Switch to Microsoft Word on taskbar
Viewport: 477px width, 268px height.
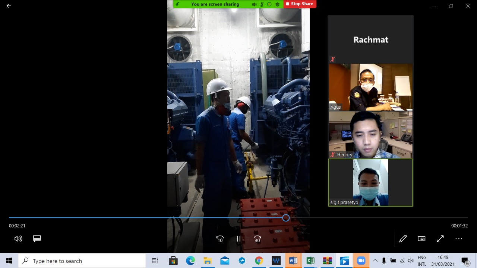click(x=293, y=261)
